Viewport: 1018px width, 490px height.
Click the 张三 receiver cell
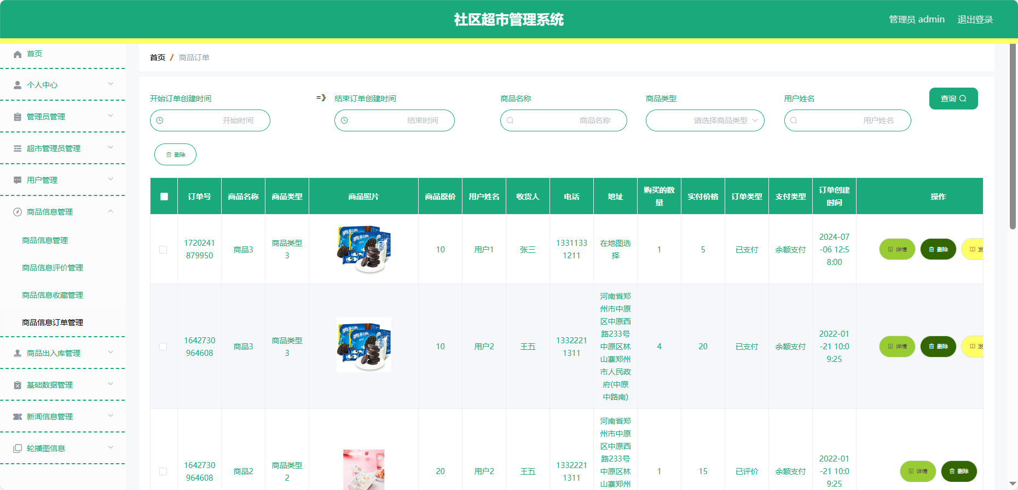coord(528,250)
